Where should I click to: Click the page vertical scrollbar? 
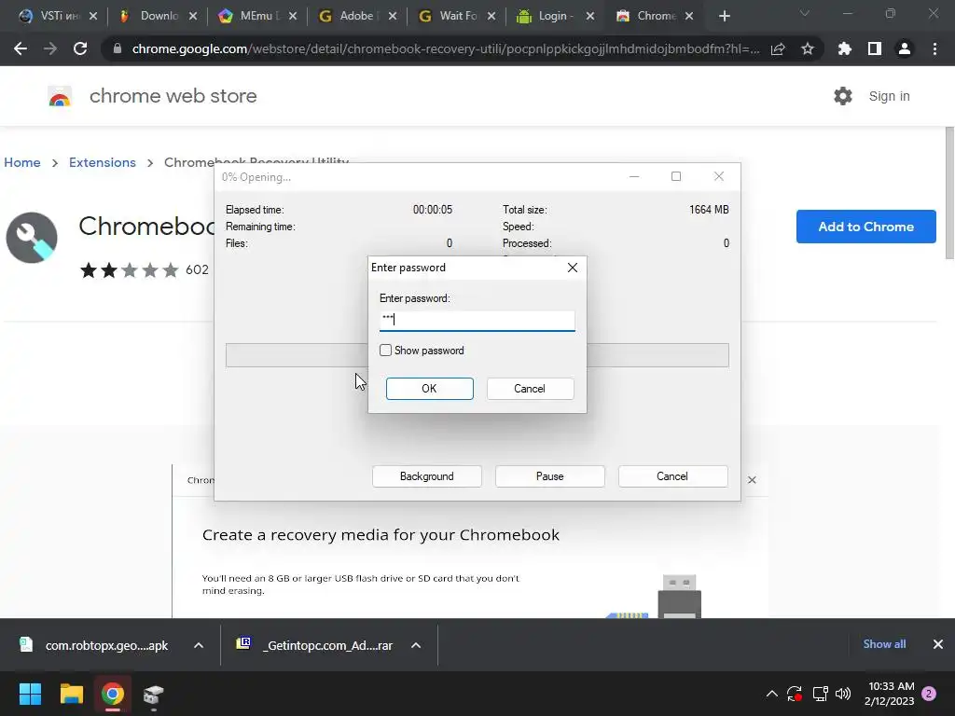click(x=949, y=194)
